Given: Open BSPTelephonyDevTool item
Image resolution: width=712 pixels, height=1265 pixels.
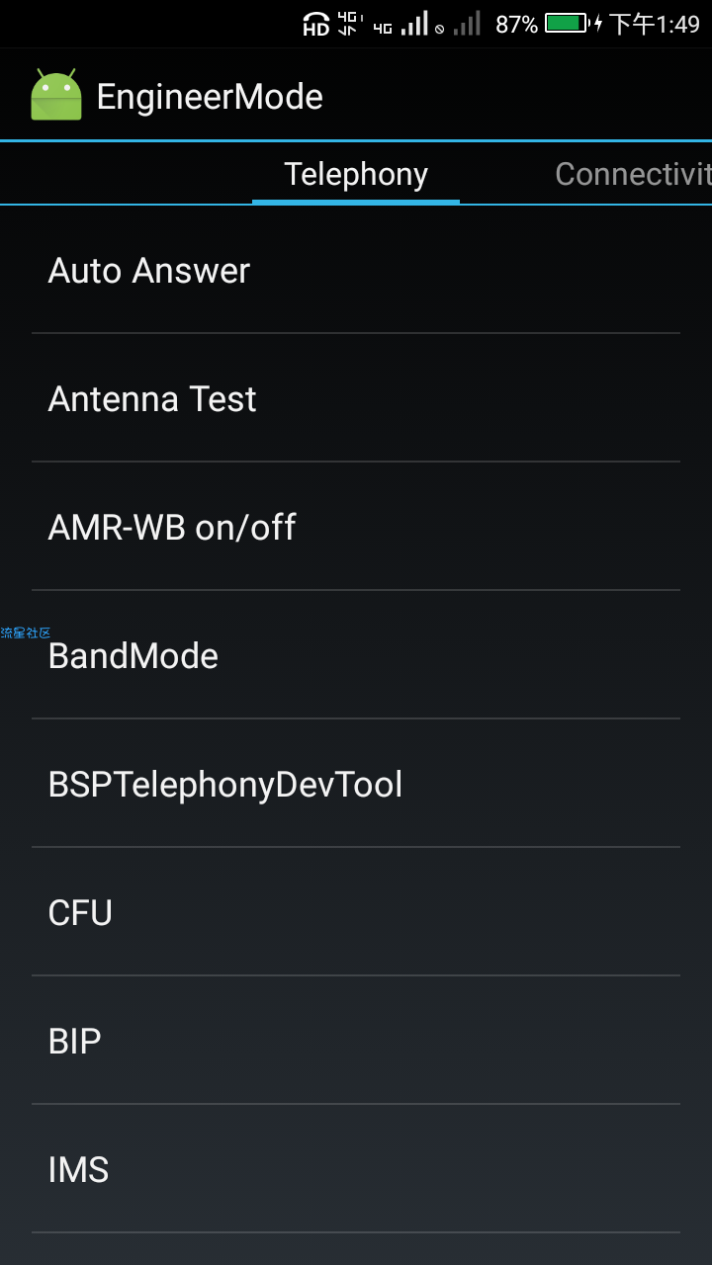Looking at the screenshot, I should point(356,784).
